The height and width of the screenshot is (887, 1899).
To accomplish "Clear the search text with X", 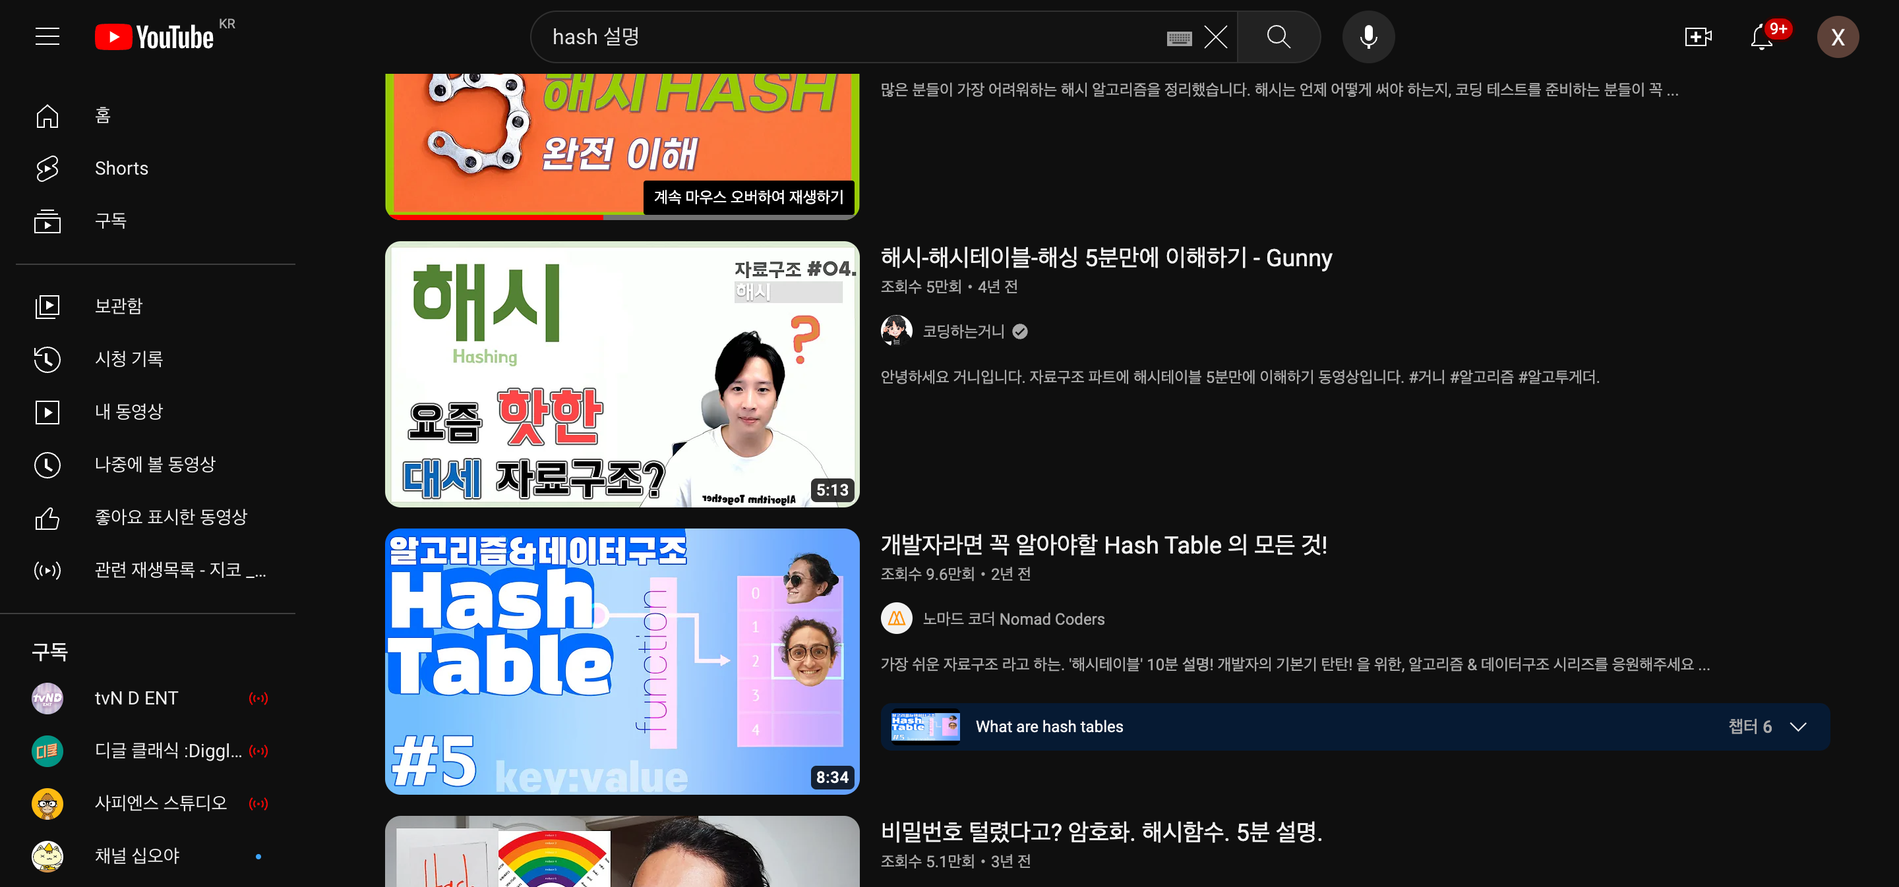I will [x=1215, y=37].
